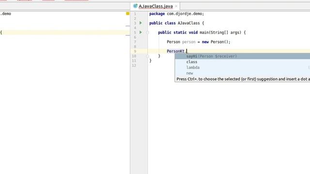Click 'public class AJavaClass' declaration
The image size is (310, 174).
pyautogui.click(x=176, y=23)
